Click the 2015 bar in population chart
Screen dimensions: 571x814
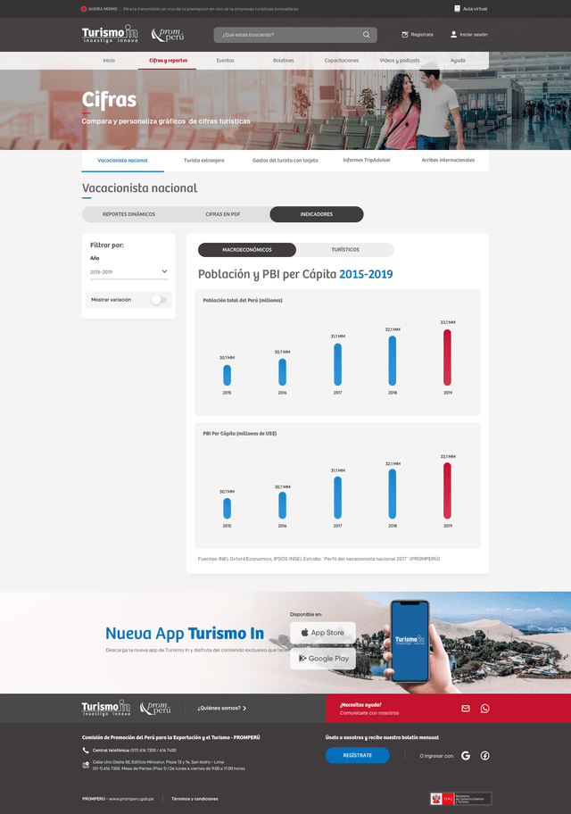[x=227, y=375]
